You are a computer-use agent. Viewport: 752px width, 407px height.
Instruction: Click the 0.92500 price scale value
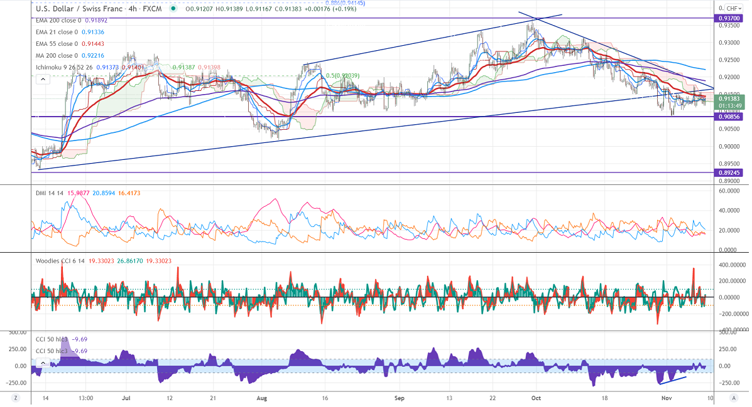[x=729, y=60]
